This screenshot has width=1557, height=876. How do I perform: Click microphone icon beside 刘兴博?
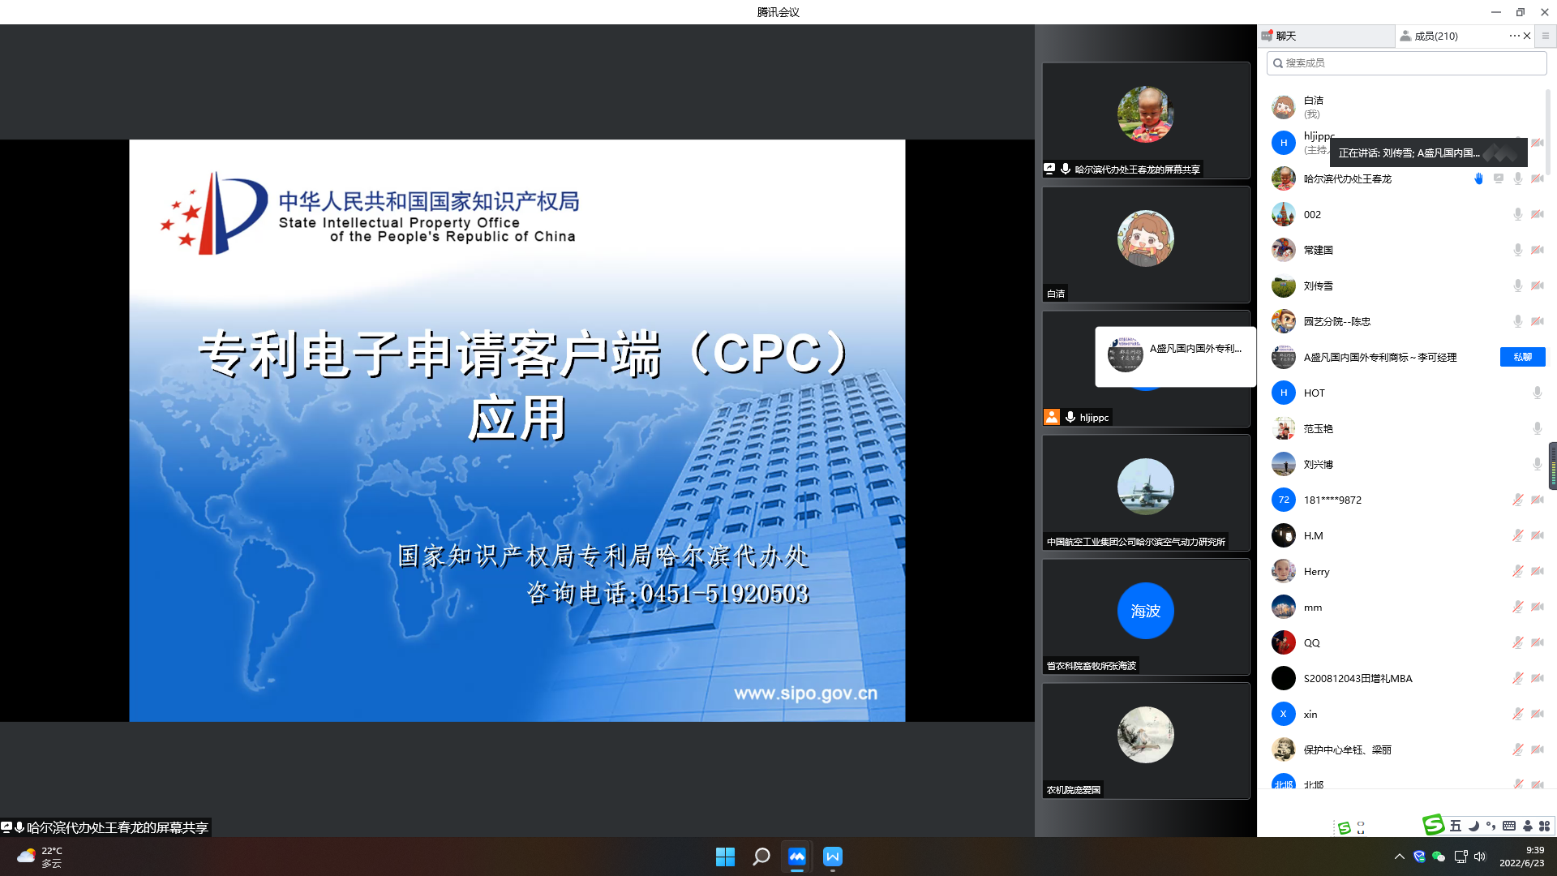(x=1538, y=464)
